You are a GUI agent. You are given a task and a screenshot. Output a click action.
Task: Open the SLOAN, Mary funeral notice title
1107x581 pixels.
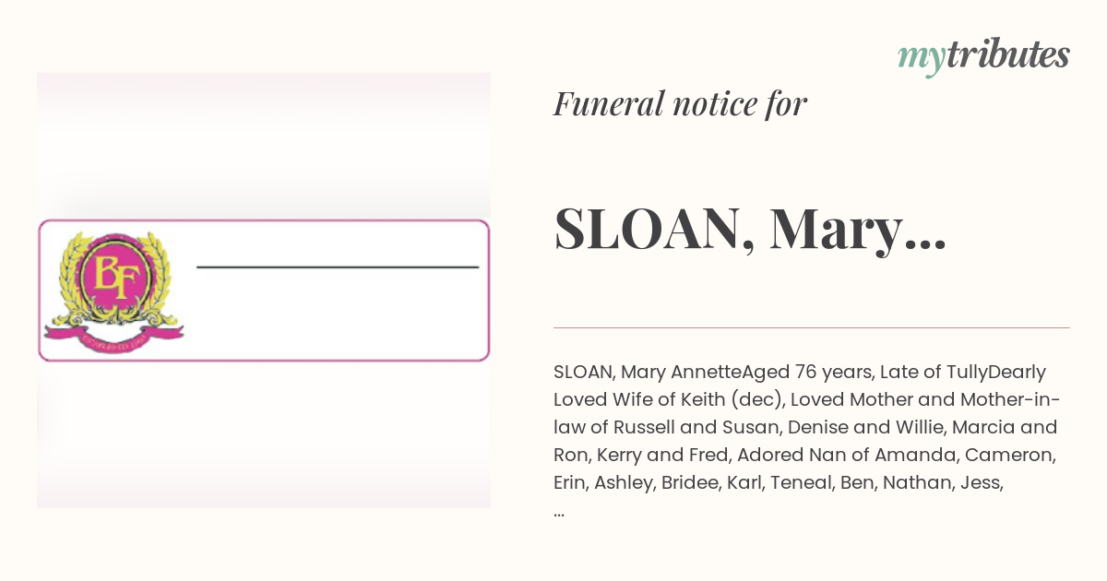(x=750, y=230)
